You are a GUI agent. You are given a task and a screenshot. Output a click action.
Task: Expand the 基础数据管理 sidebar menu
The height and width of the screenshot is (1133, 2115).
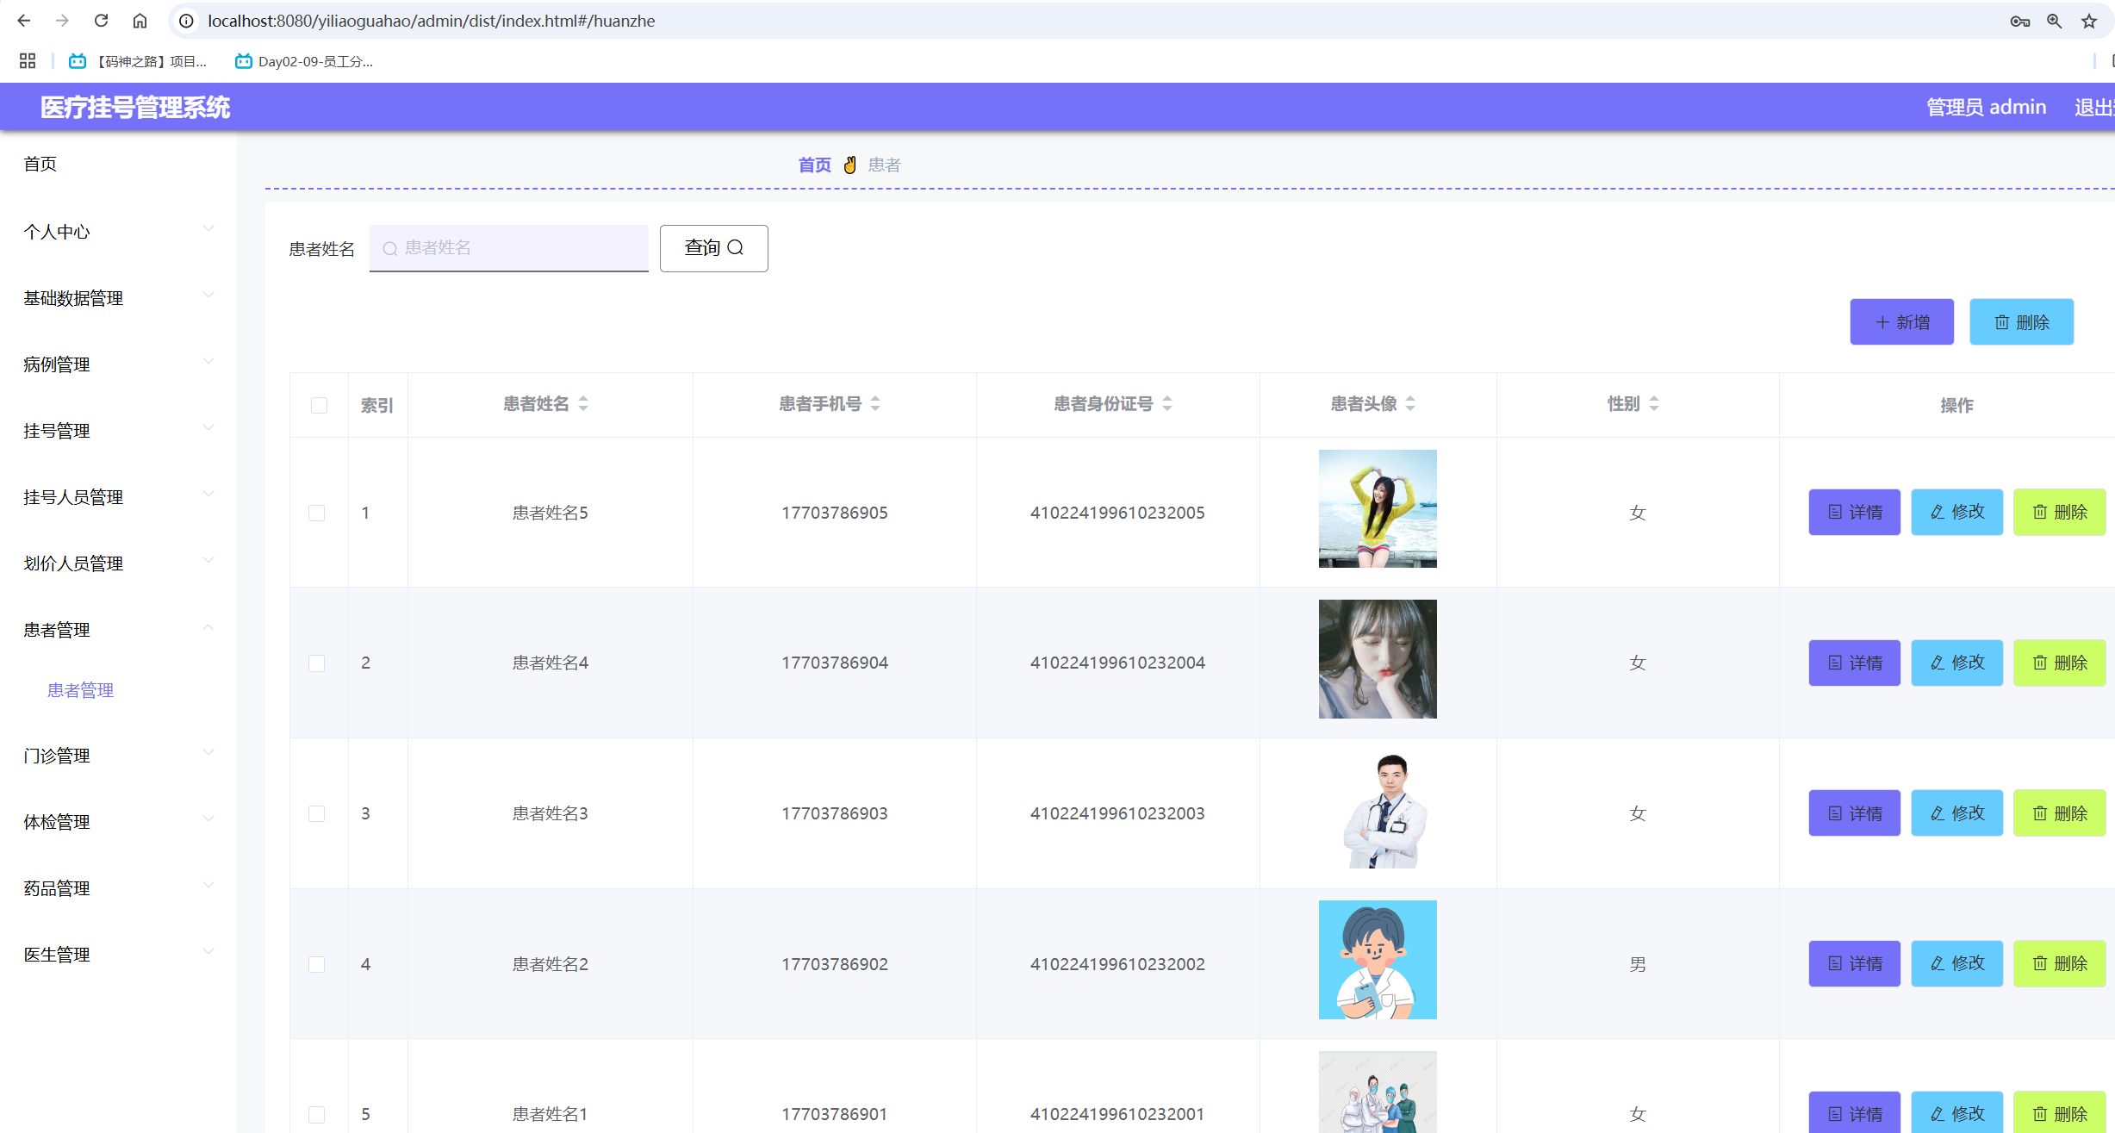[118, 298]
